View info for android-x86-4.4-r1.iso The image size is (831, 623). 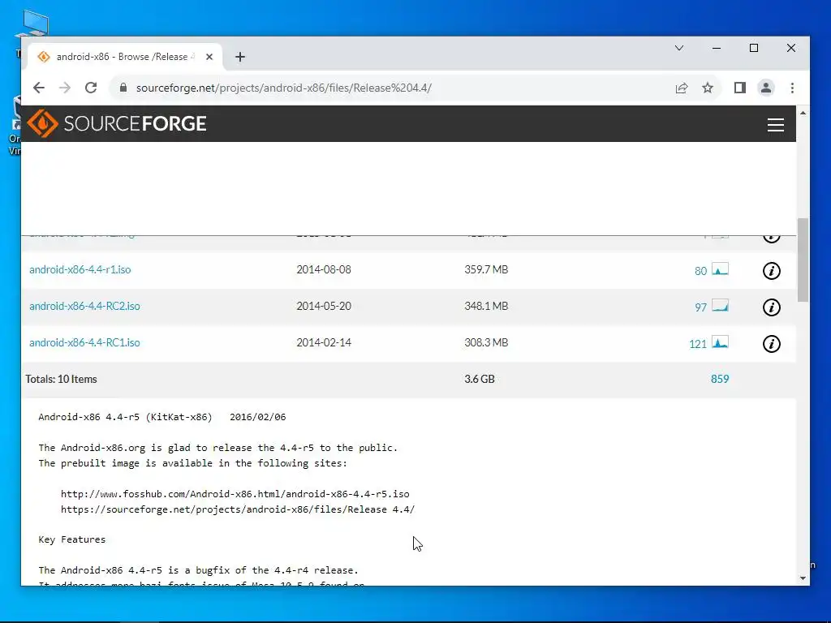click(x=771, y=271)
